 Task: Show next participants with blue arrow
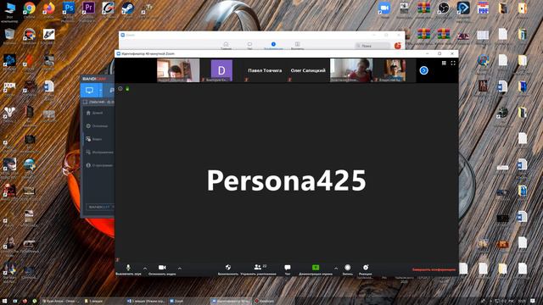tap(423, 70)
